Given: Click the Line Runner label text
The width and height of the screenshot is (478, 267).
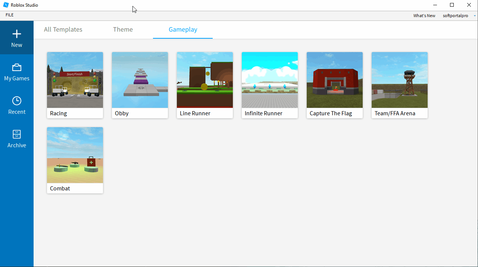Looking at the screenshot, I should 195,113.
